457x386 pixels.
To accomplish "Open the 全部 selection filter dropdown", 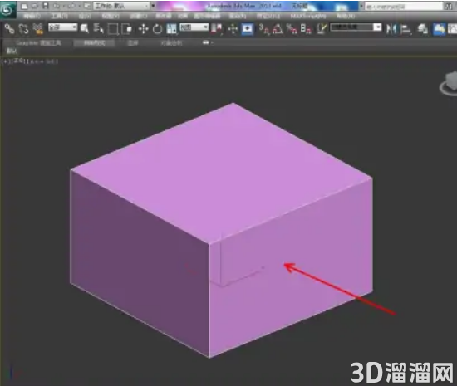I will click(x=62, y=27).
